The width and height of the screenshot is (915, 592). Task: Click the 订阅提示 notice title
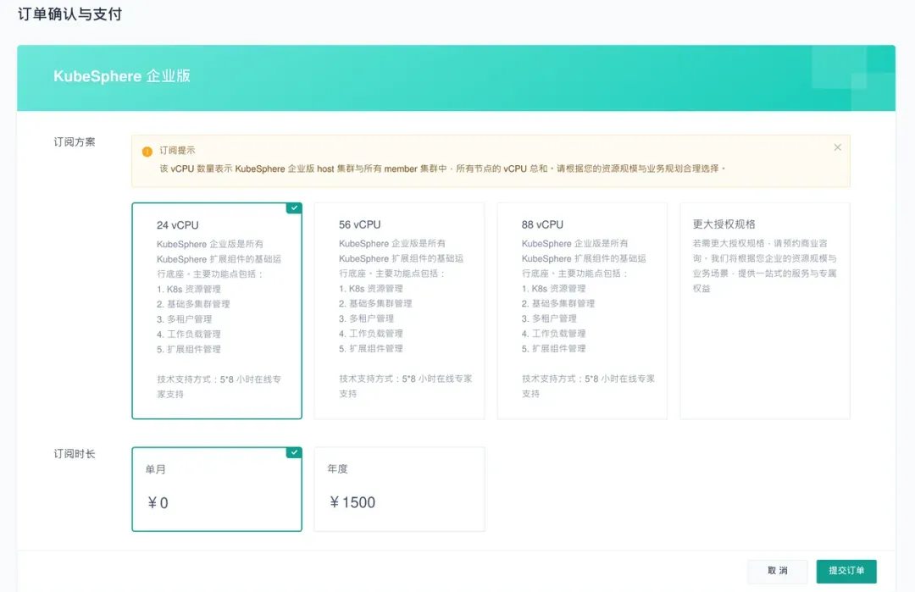pyautogui.click(x=177, y=151)
